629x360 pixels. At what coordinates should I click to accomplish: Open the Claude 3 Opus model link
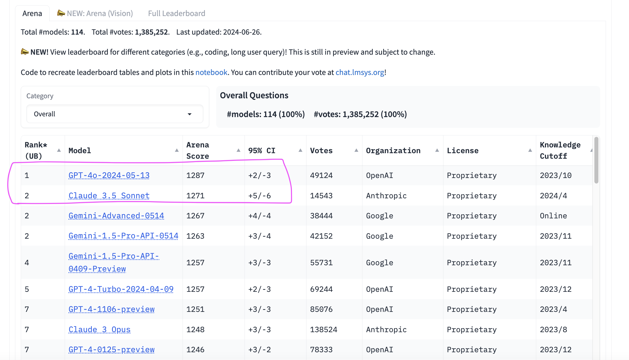(x=99, y=330)
